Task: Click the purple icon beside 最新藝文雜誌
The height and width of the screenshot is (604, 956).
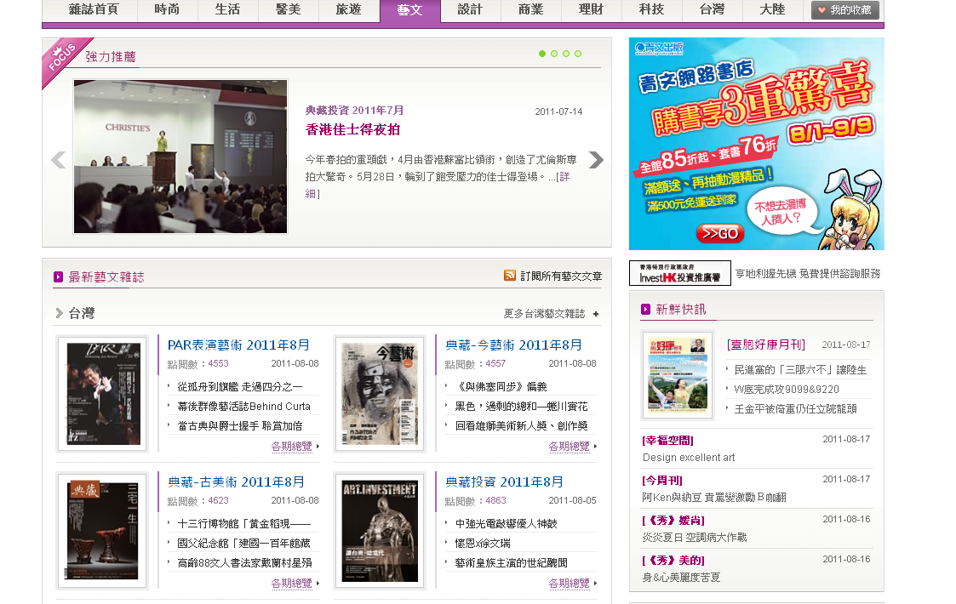Action: tap(58, 276)
